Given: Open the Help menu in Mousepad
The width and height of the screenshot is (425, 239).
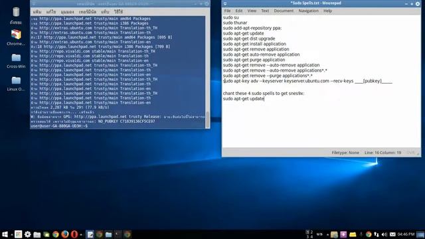Looking at the screenshot, I should (327, 11).
